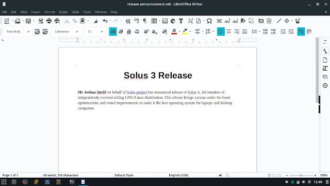Export document directly as PDF

point(41,21)
